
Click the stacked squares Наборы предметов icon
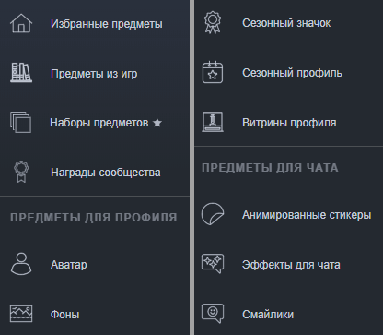pos(20,123)
